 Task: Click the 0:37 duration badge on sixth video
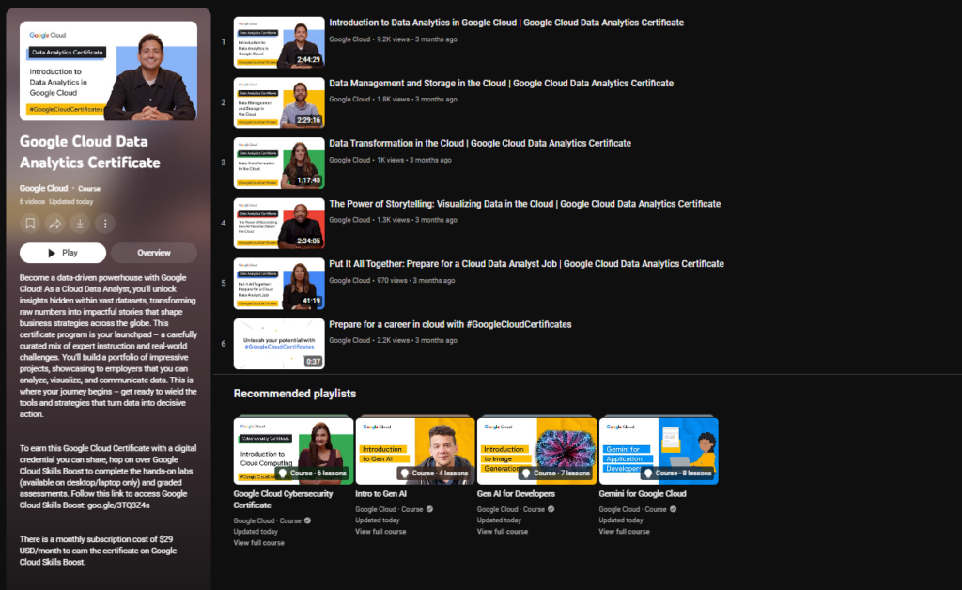click(x=313, y=362)
